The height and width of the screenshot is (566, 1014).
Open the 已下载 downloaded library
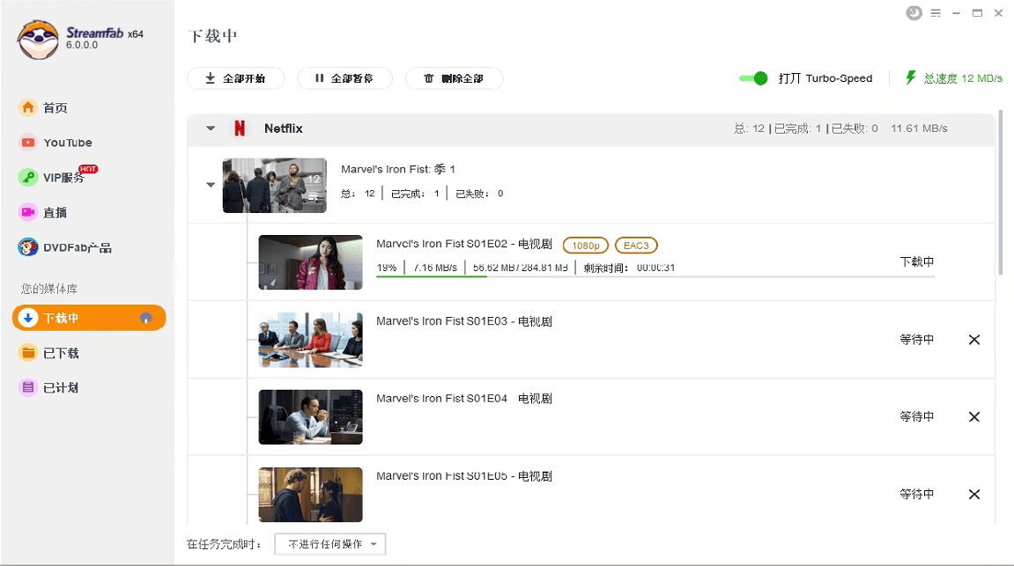61,353
